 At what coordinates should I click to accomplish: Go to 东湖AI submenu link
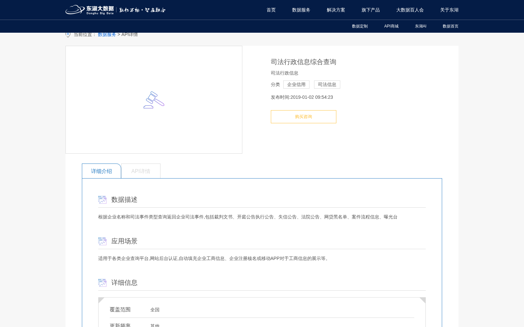click(x=421, y=26)
